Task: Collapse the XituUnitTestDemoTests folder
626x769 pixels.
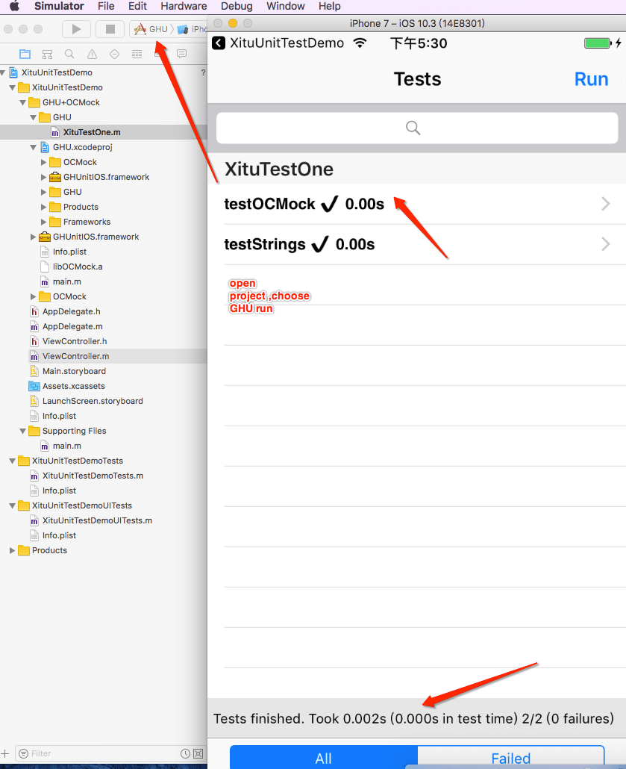Action: (x=13, y=461)
